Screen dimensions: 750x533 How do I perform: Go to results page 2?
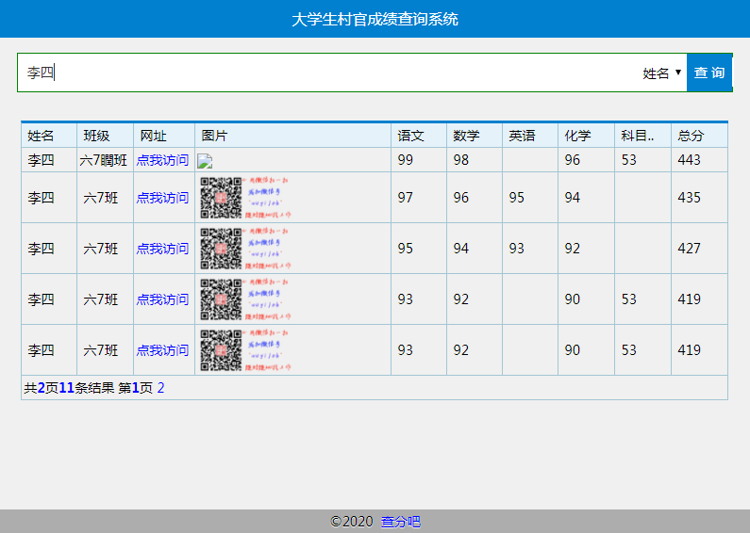pyautogui.click(x=160, y=387)
